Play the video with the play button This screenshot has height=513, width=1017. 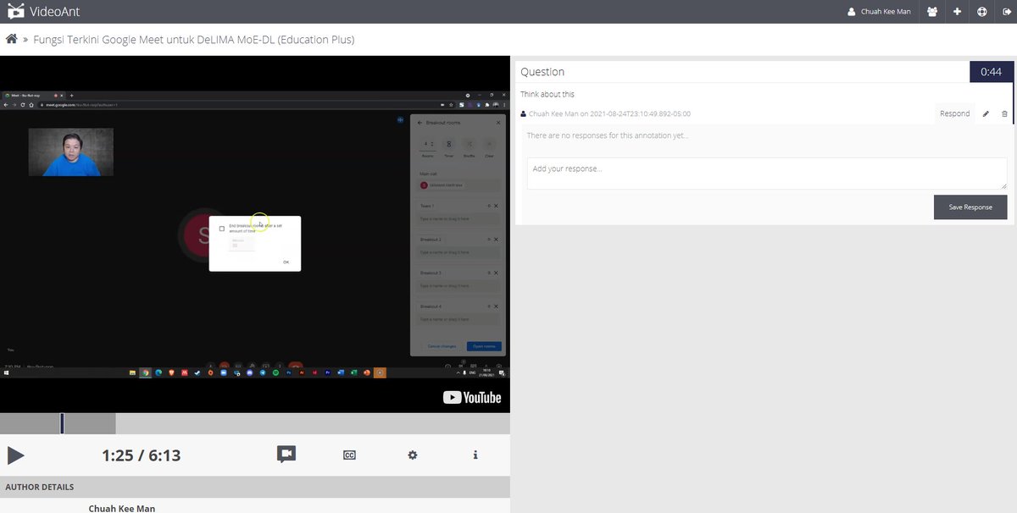15,455
